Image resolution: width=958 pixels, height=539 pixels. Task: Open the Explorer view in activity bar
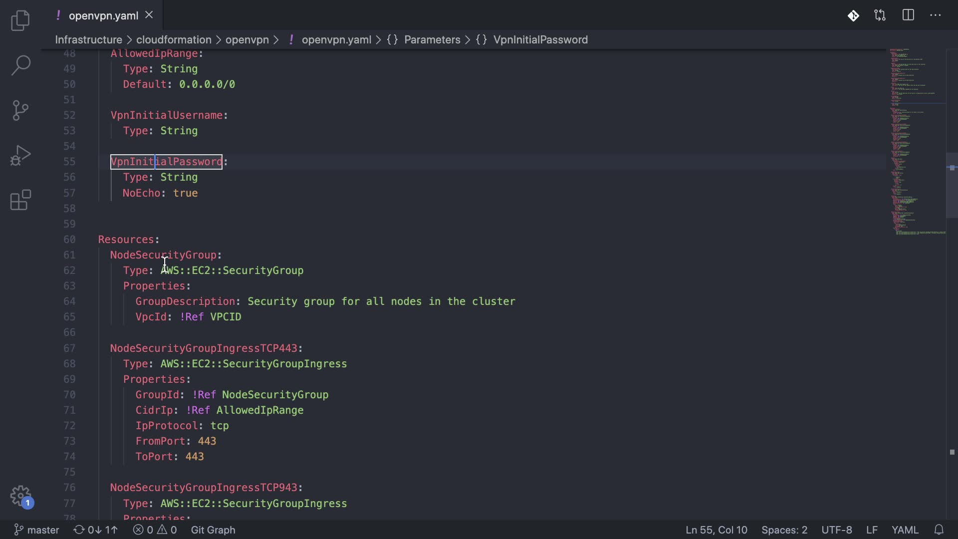point(20,20)
